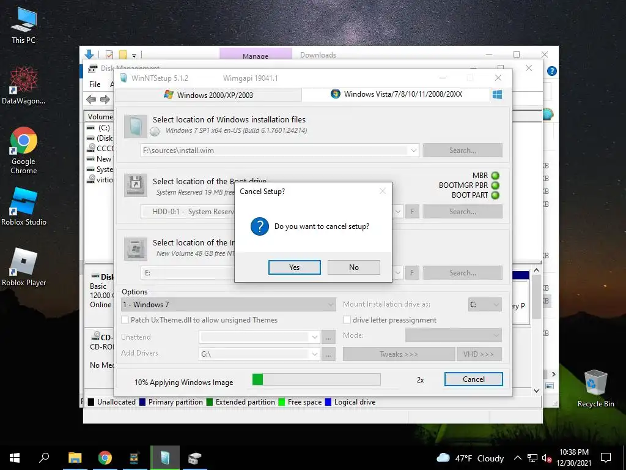Open install.wim path dropdown

pyautogui.click(x=414, y=151)
